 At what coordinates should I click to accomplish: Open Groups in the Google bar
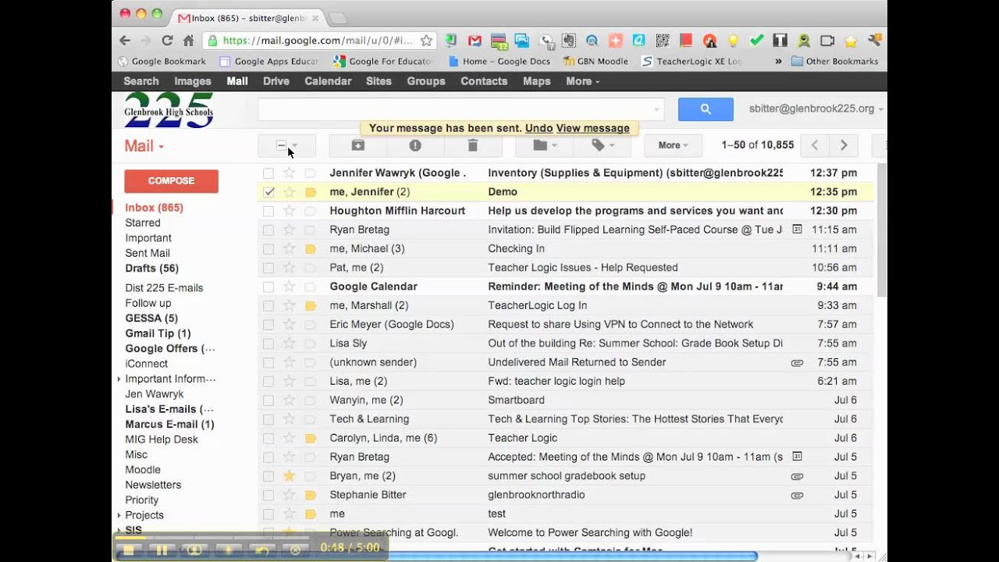pyautogui.click(x=426, y=81)
